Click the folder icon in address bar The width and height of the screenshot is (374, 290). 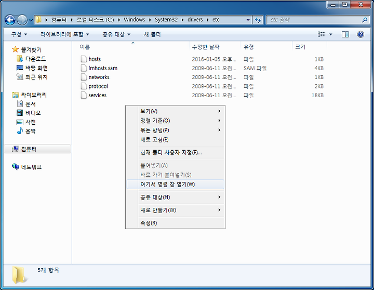[x=38, y=20]
